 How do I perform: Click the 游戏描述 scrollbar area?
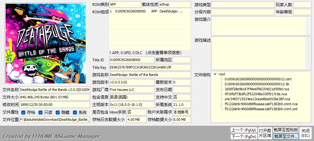click(308, 53)
